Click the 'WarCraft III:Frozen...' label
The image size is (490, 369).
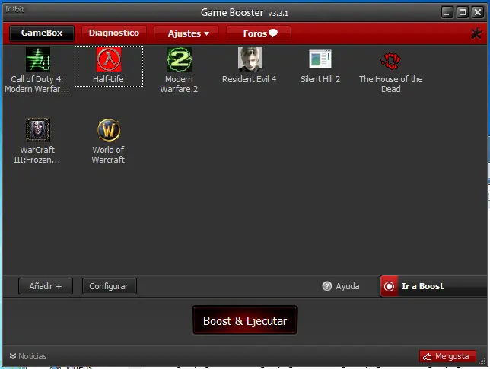(37, 154)
